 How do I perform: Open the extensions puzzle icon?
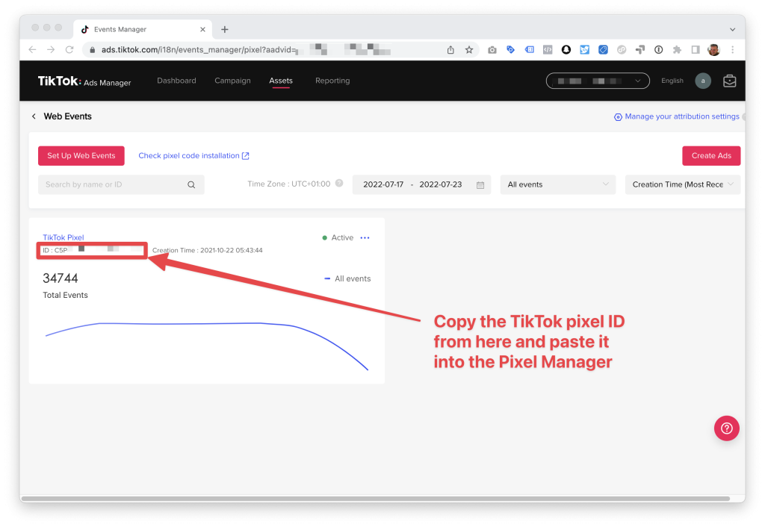677,50
